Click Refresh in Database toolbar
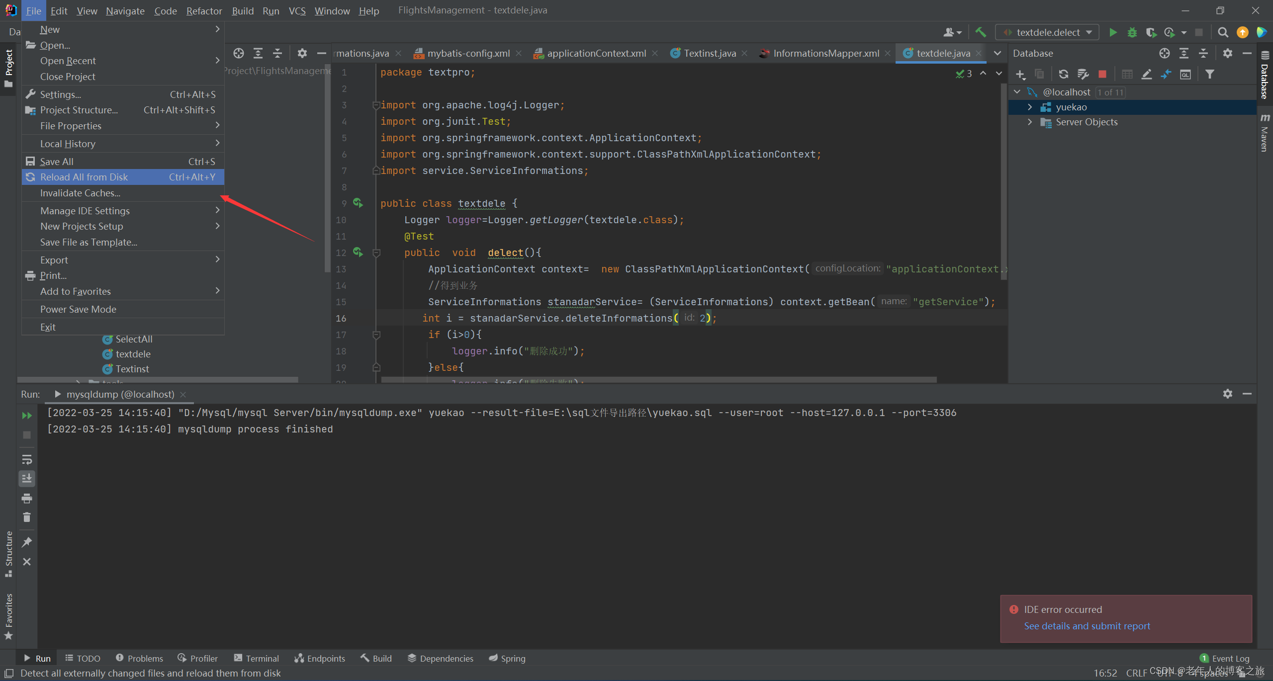 point(1063,74)
